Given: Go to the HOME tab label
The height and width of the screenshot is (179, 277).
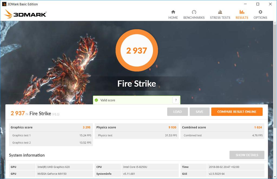Looking at the screenshot, I should point(173,18).
